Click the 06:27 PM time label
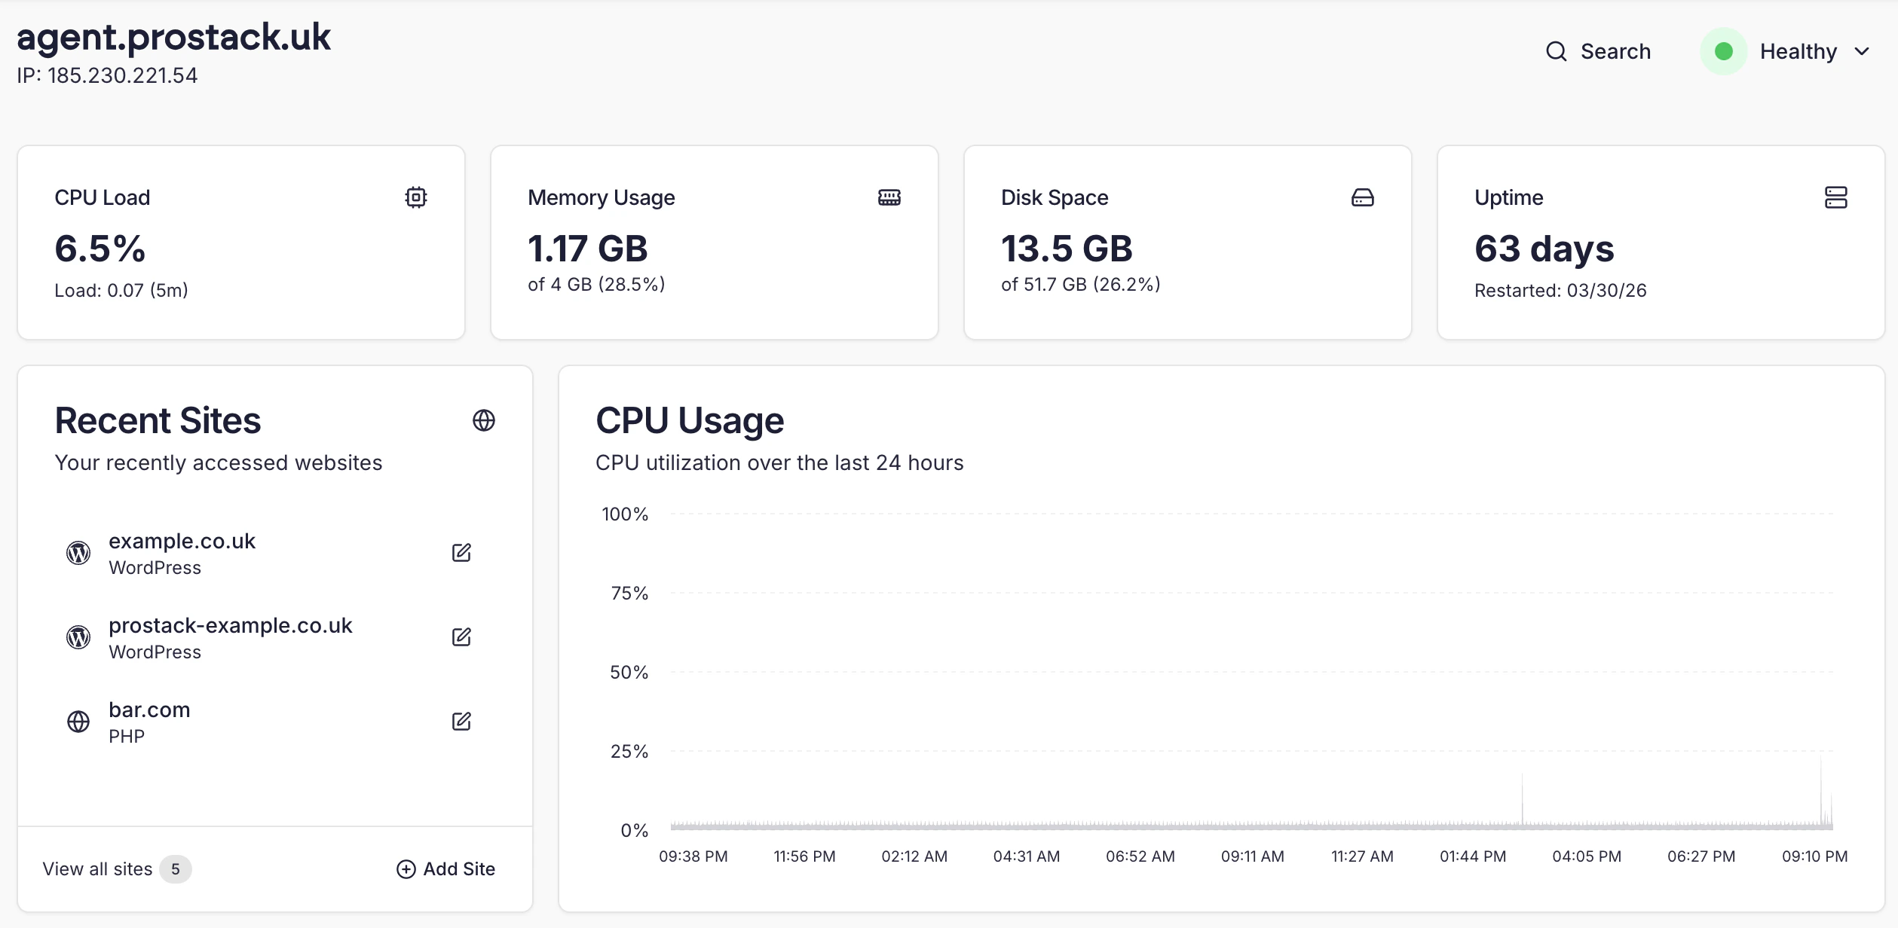The width and height of the screenshot is (1898, 928). (1701, 856)
